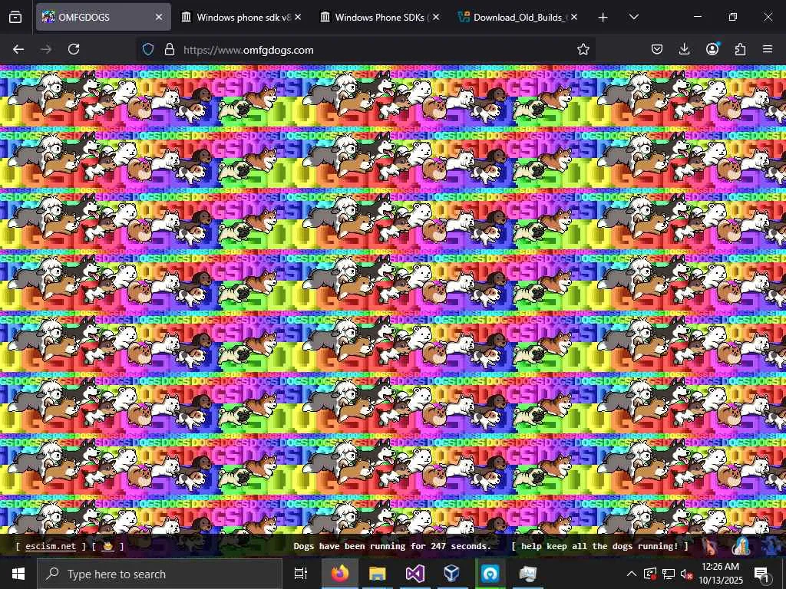
Task: Open File Explorer from the taskbar
Action: pos(378,574)
